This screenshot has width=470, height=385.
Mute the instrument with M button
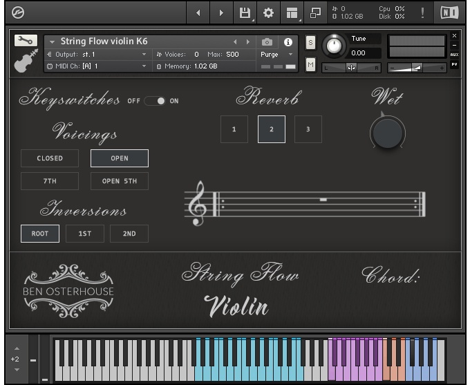[x=310, y=64]
